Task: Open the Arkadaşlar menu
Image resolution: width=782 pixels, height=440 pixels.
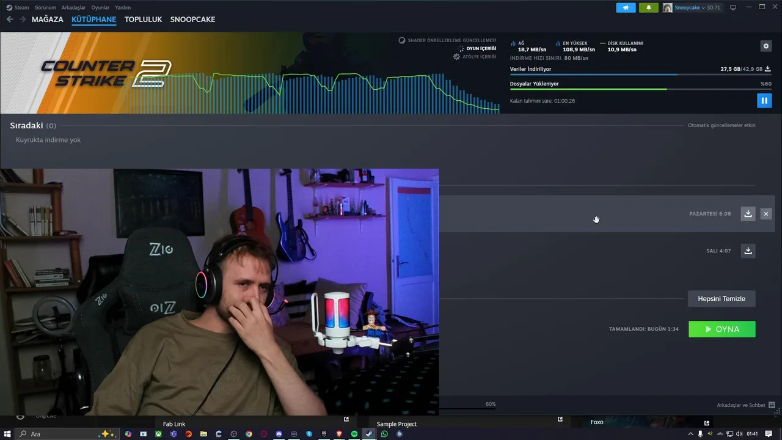Action: tap(73, 7)
